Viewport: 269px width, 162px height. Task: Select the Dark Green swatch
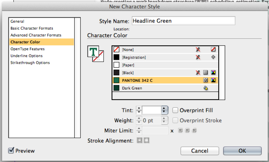pyautogui.click(x=165, y=88)
